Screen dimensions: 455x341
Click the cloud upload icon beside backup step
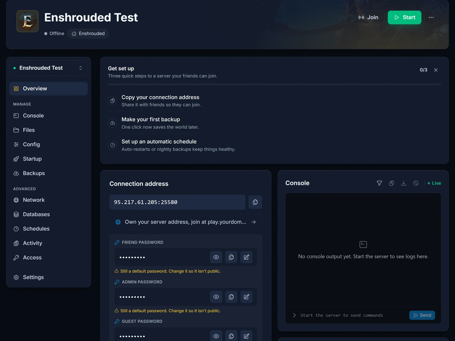(x=113, y=123)
